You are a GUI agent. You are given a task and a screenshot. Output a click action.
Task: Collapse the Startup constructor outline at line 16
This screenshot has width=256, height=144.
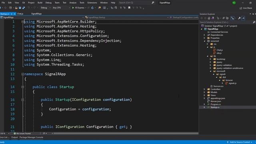click(x=23, y=100)
